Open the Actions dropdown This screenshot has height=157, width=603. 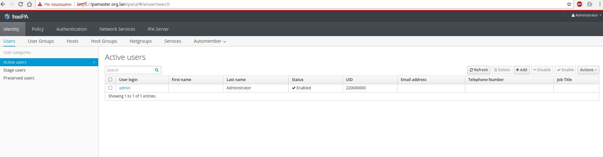click(x=588, y=70)
